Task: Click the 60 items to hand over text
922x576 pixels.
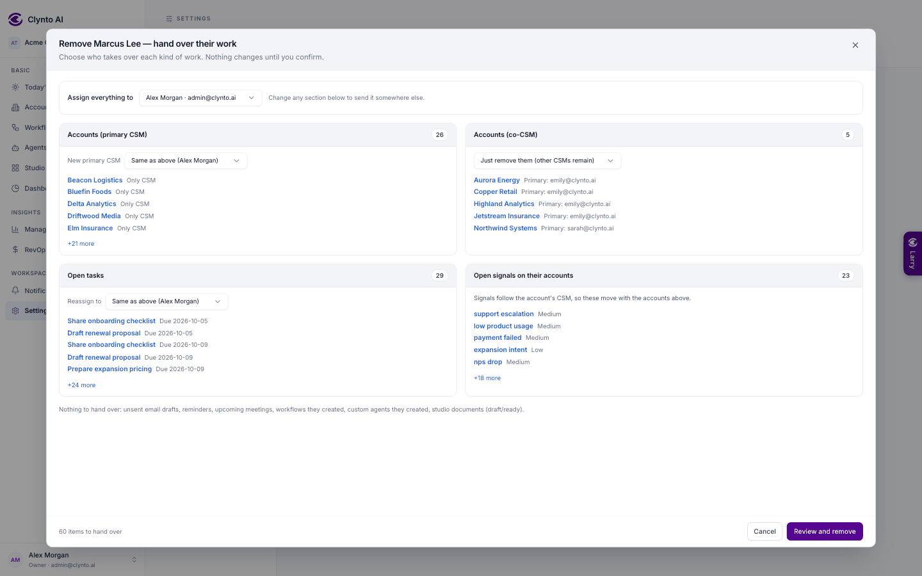Action: [x=90, y=532]
